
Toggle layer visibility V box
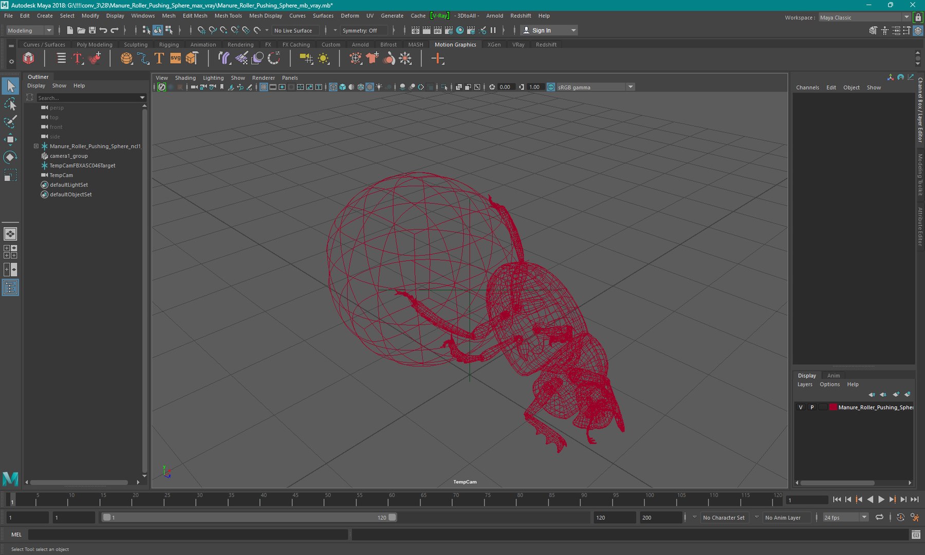coord(801,407)
